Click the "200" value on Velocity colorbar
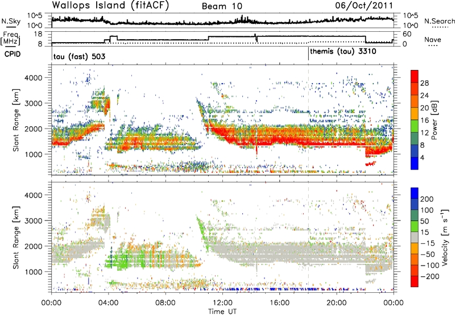Screen dimensions: 455x315 coord(427,199)
